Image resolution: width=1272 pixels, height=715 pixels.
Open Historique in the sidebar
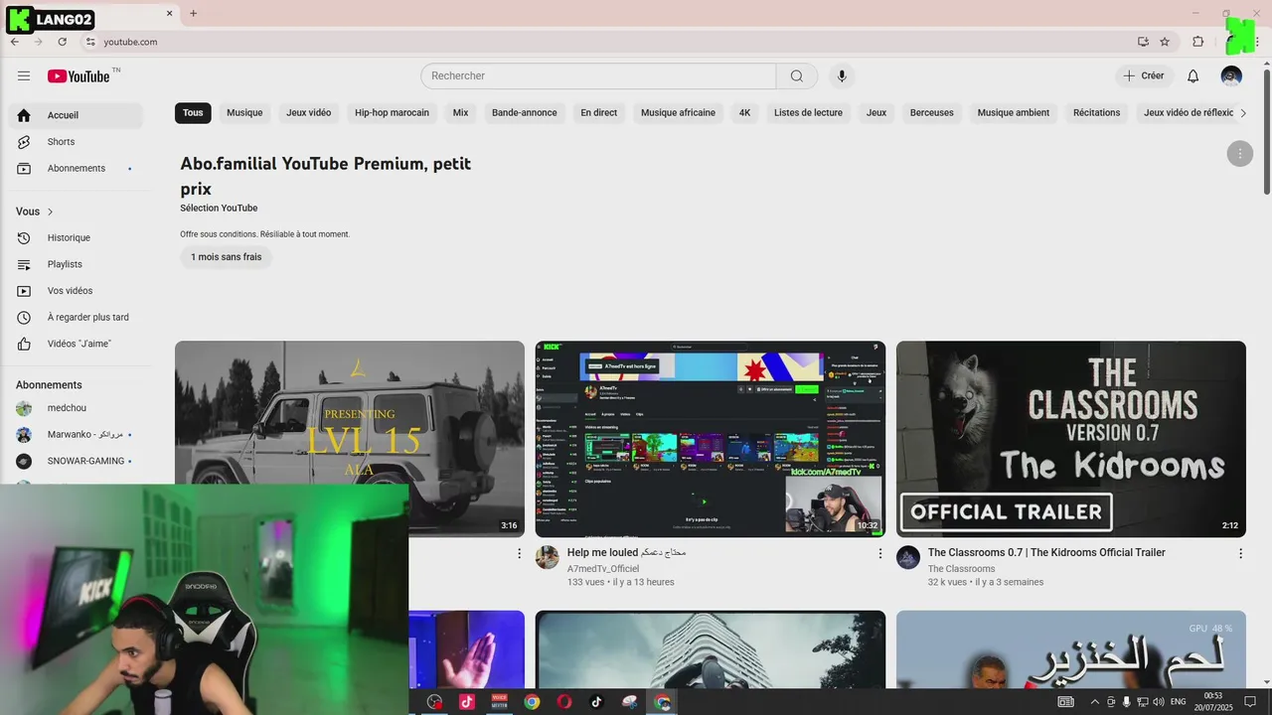coord(76,238)
